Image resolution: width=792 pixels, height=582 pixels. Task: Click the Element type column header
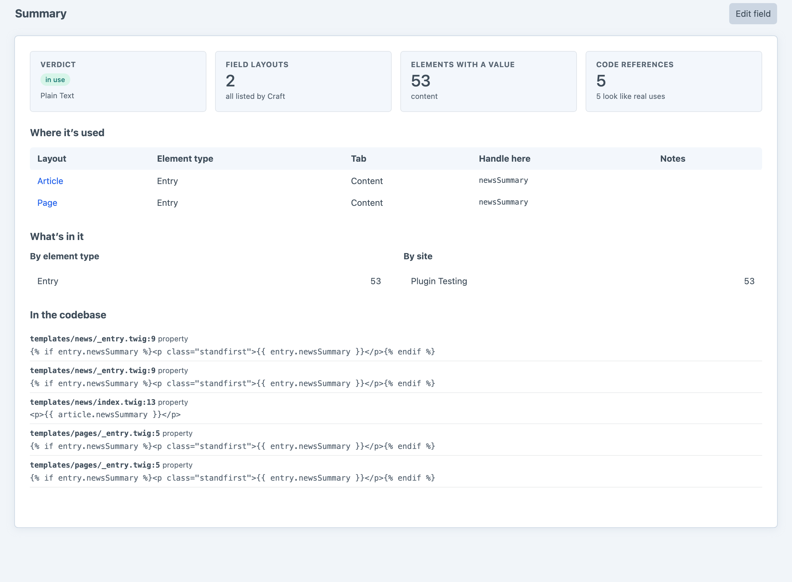pos(185,159)
